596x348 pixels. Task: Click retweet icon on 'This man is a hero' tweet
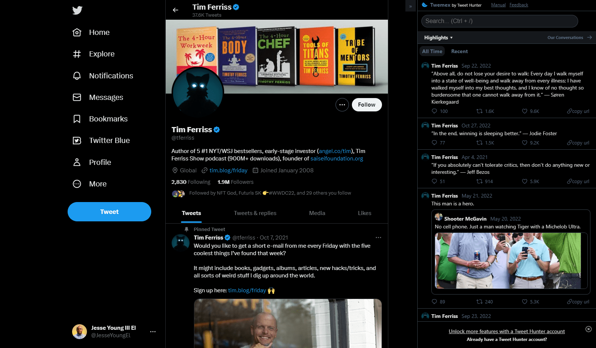(480, 302)
